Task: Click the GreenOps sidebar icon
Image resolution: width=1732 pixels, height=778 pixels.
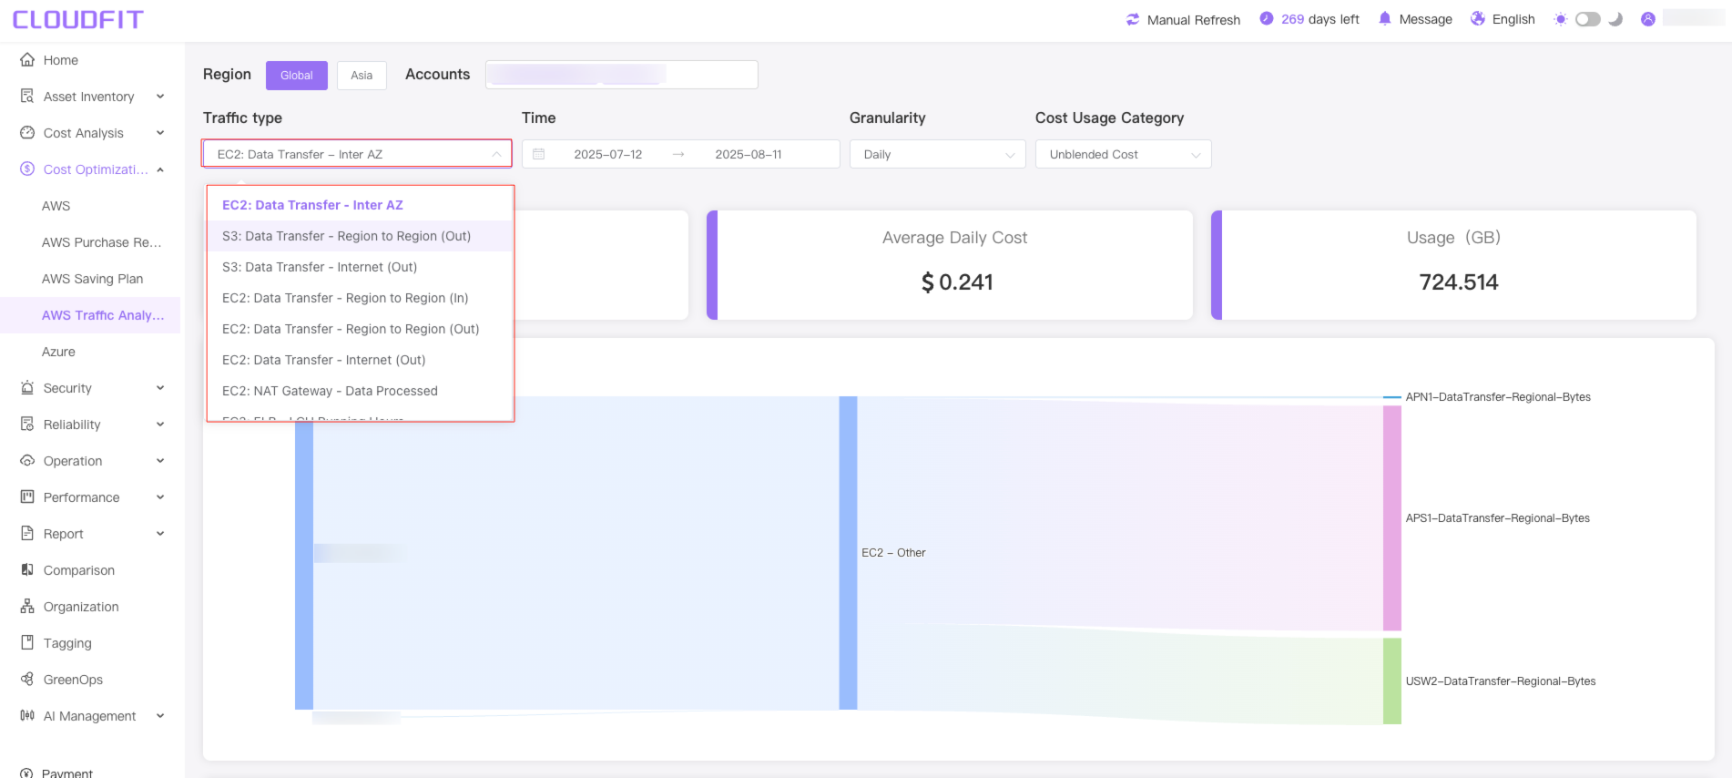Action: pos(27,679)
